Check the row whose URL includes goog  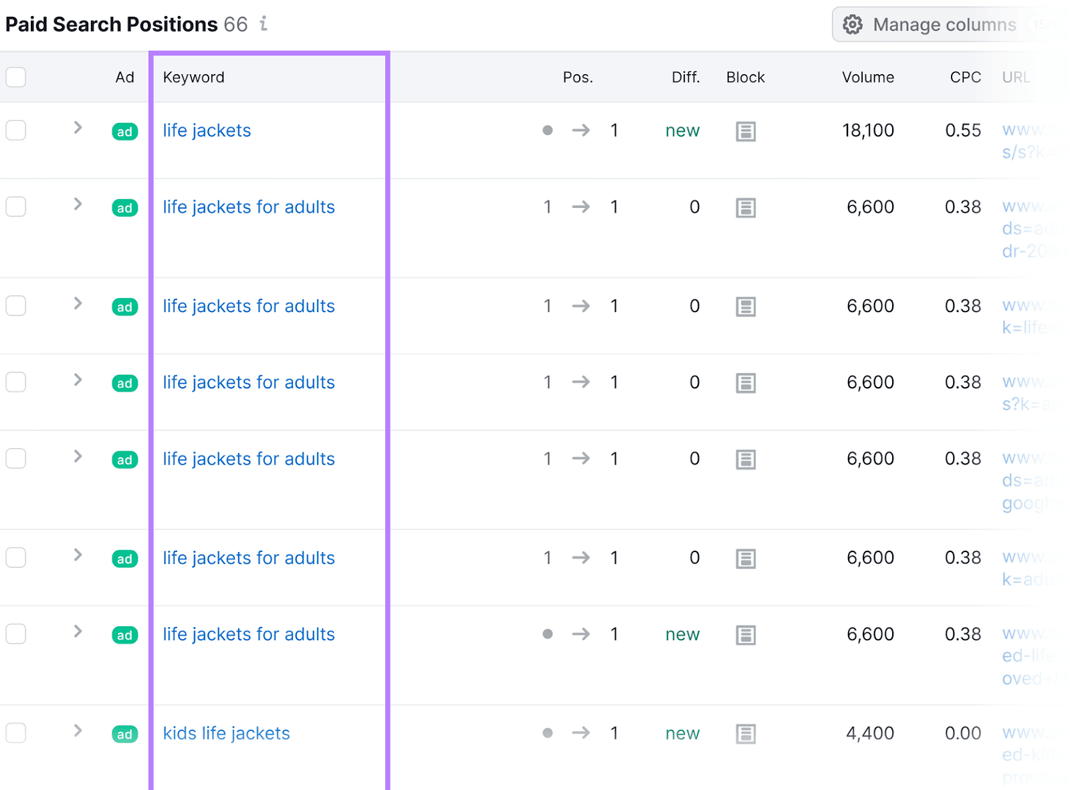[16, 458]
